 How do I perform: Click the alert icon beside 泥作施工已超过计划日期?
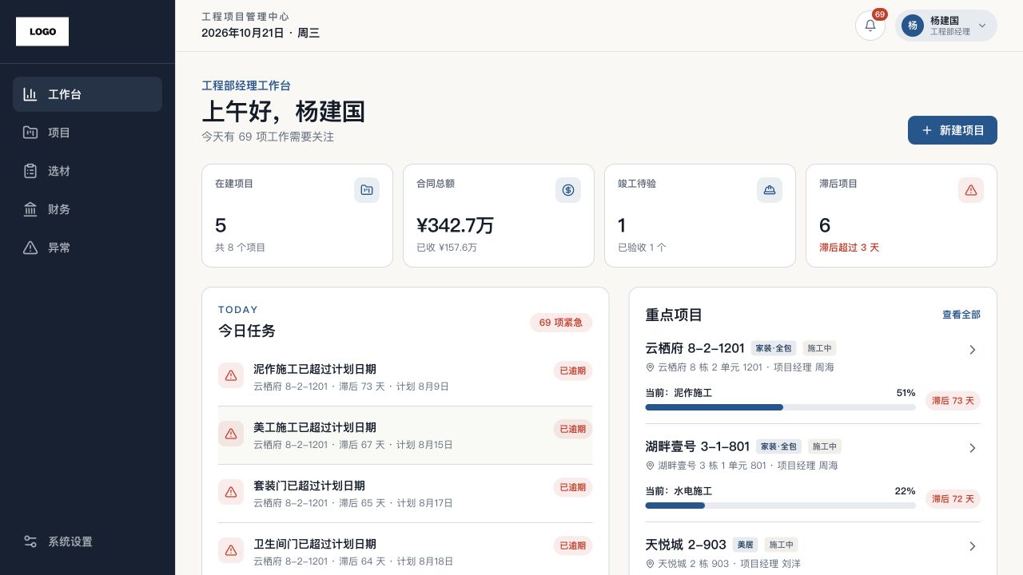pos(231,375)
